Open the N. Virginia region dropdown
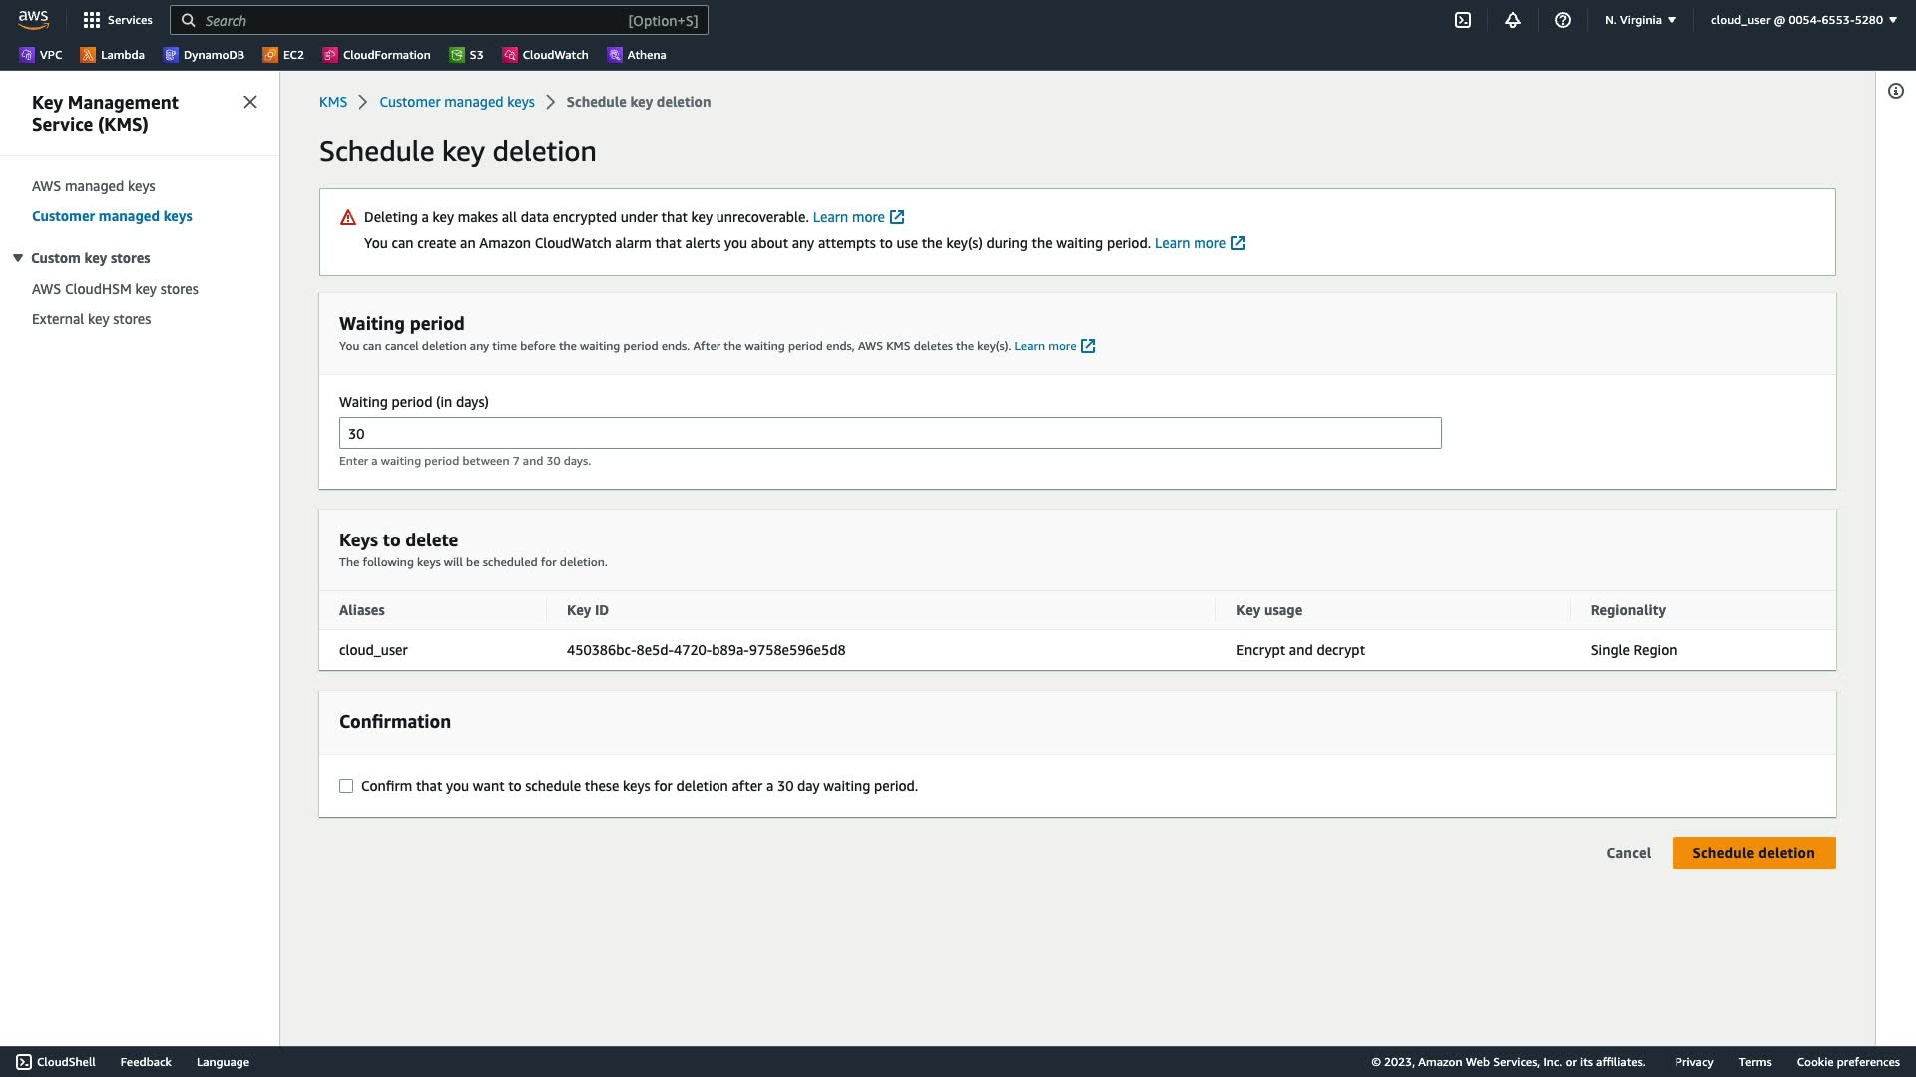This screenshot has height=1077, width=1916. tap(1640, 20)
